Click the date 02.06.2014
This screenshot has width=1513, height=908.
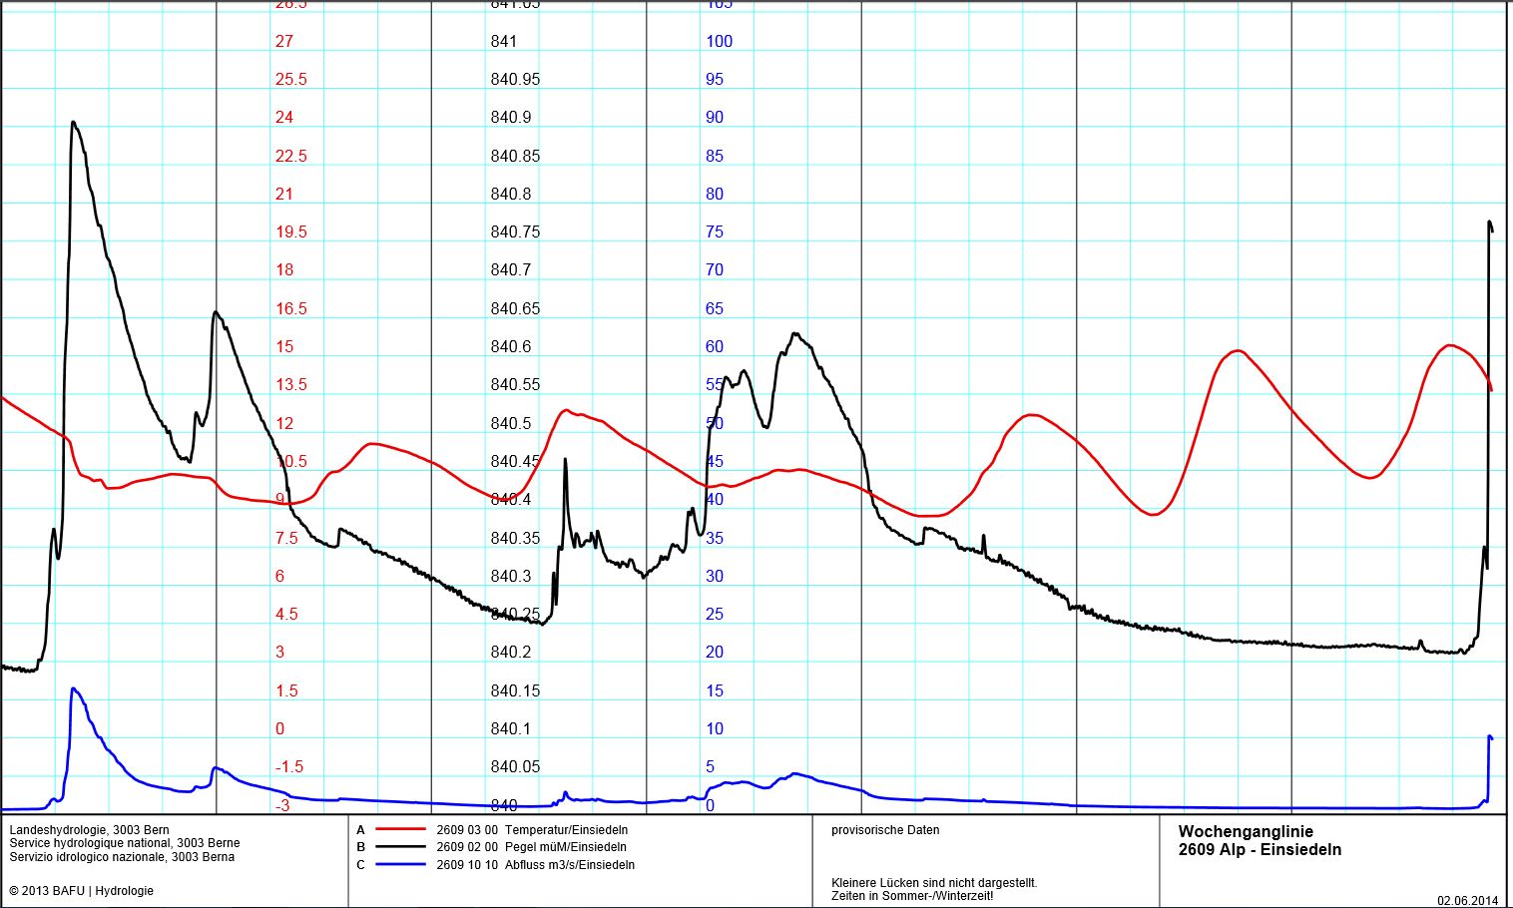click(x=1468, y=900)
